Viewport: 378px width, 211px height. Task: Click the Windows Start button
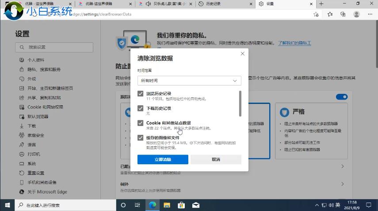tap(7, 205)
